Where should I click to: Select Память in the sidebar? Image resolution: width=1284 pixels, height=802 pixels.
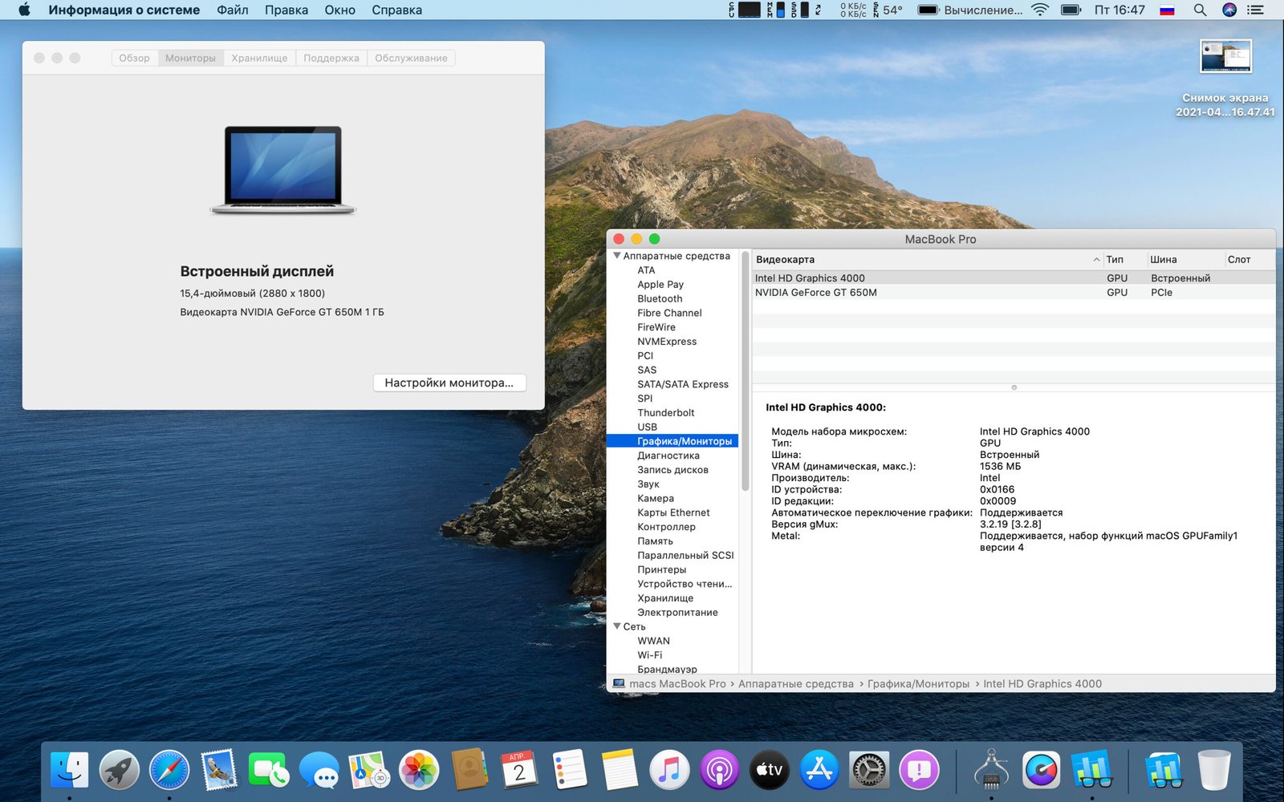[655, 541]
